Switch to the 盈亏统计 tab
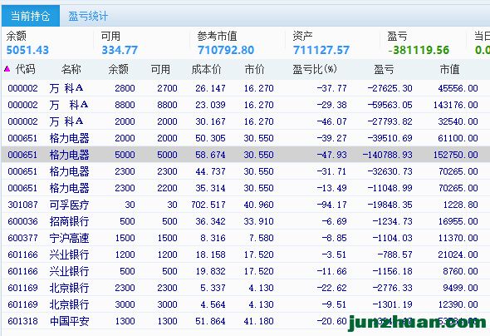Image resolution: width=490 pixels, height=336 pixels. coord(88,16)
